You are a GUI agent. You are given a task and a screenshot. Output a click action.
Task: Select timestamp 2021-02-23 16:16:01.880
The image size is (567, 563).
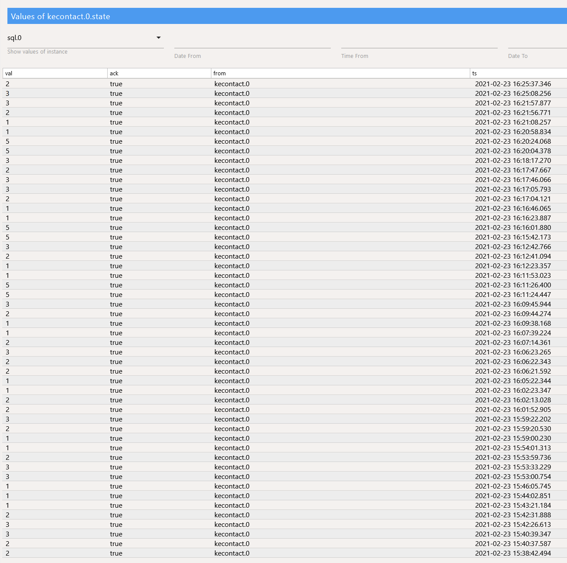pos(513,228)
